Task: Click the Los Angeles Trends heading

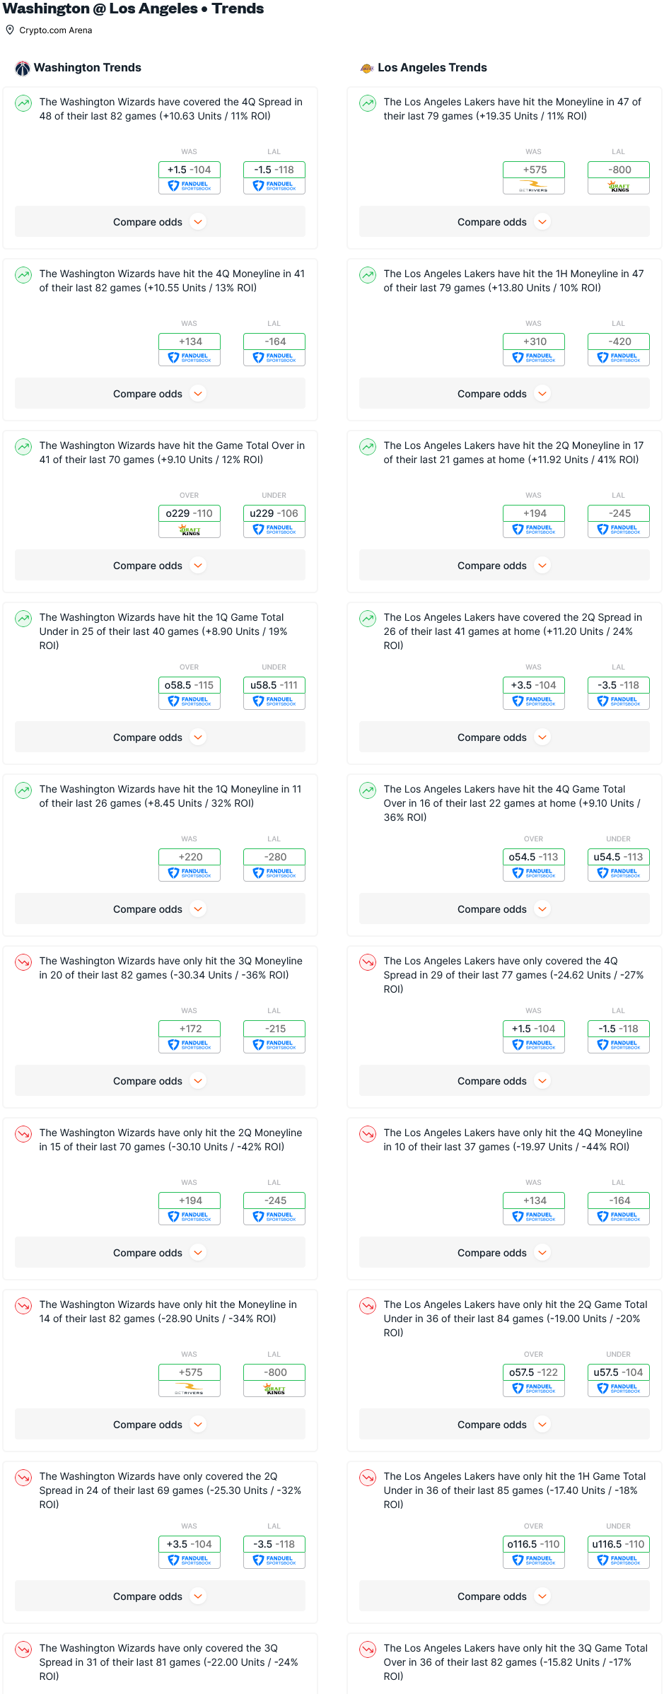Action: [432, 68]
